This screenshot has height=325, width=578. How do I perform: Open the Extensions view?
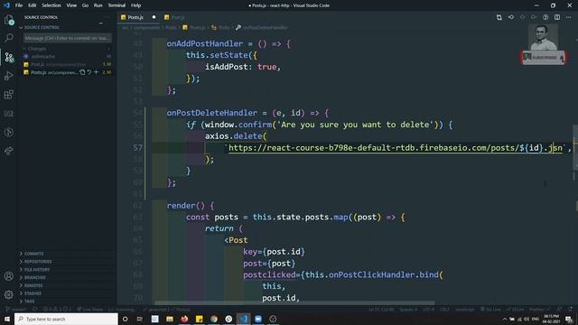coord(9,94)
